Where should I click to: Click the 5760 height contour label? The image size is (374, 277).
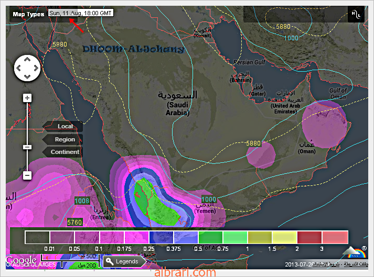click(74, 223)
